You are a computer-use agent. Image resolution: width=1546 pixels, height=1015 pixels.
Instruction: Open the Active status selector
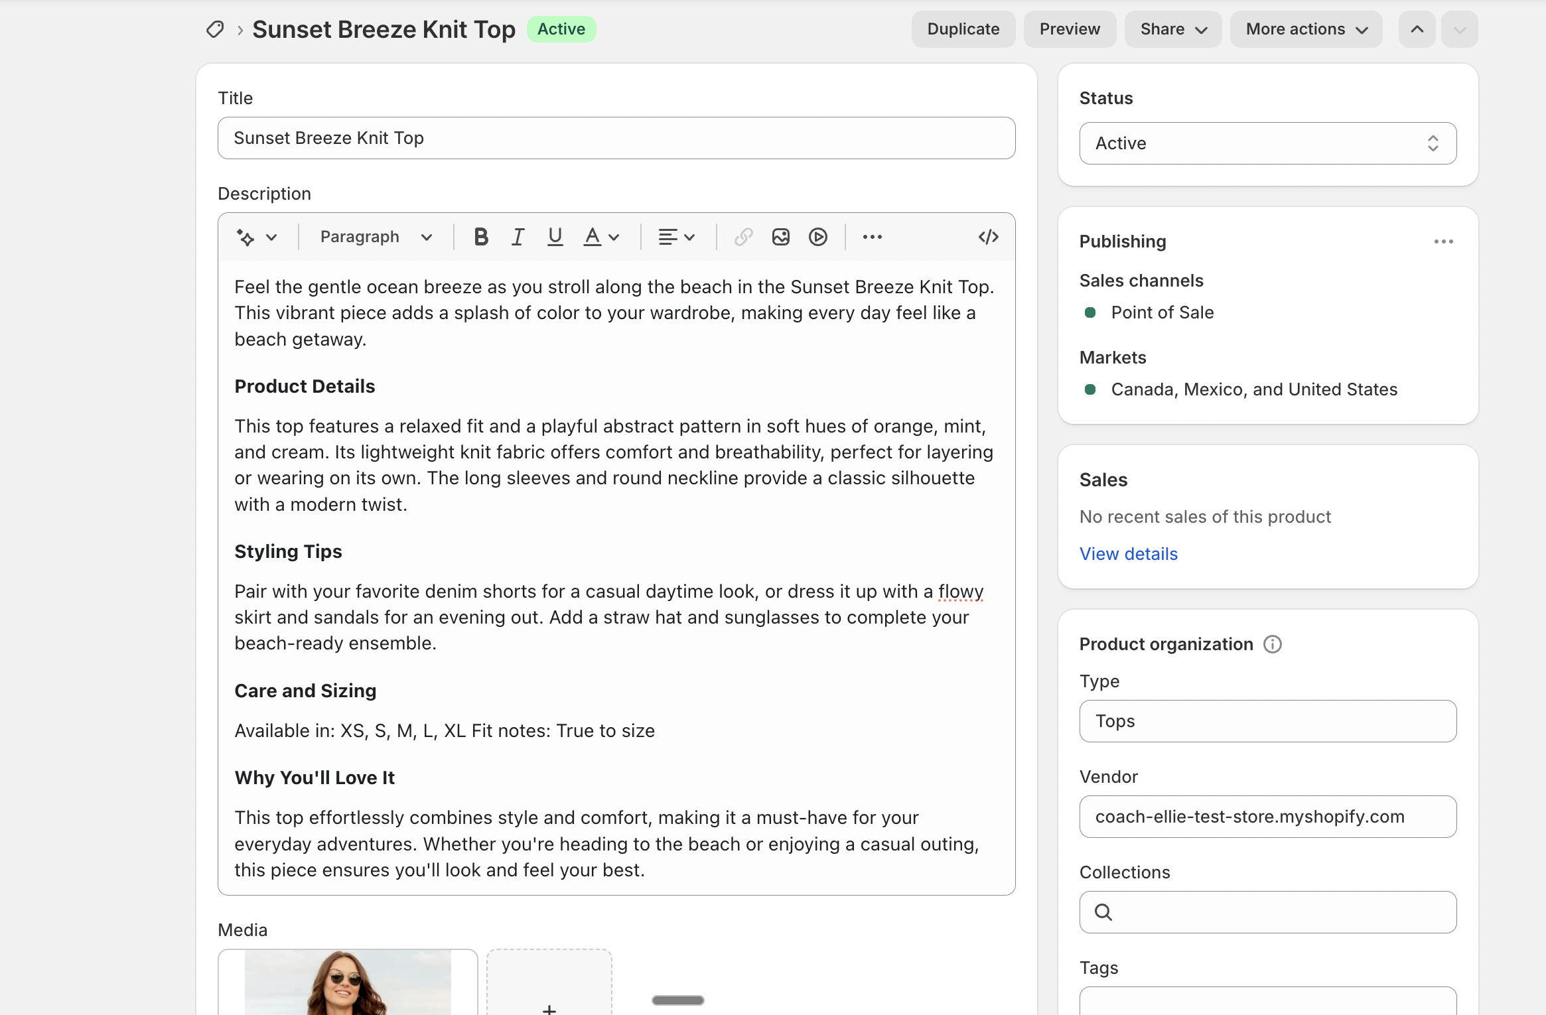point(1267,143)
